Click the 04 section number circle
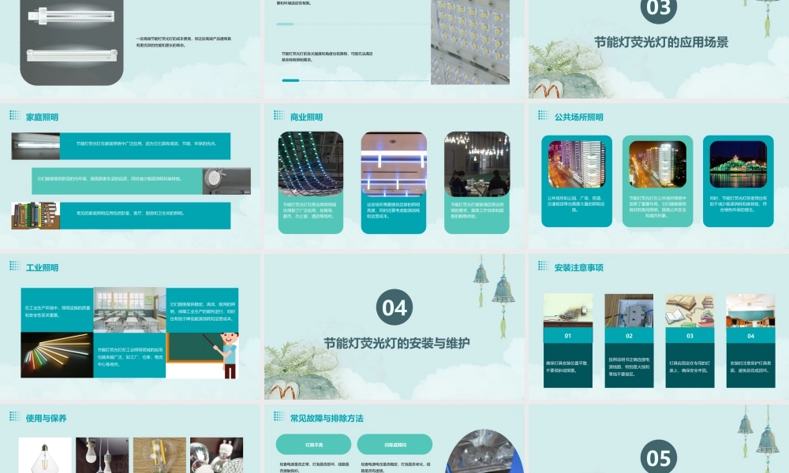 point(394,307)
